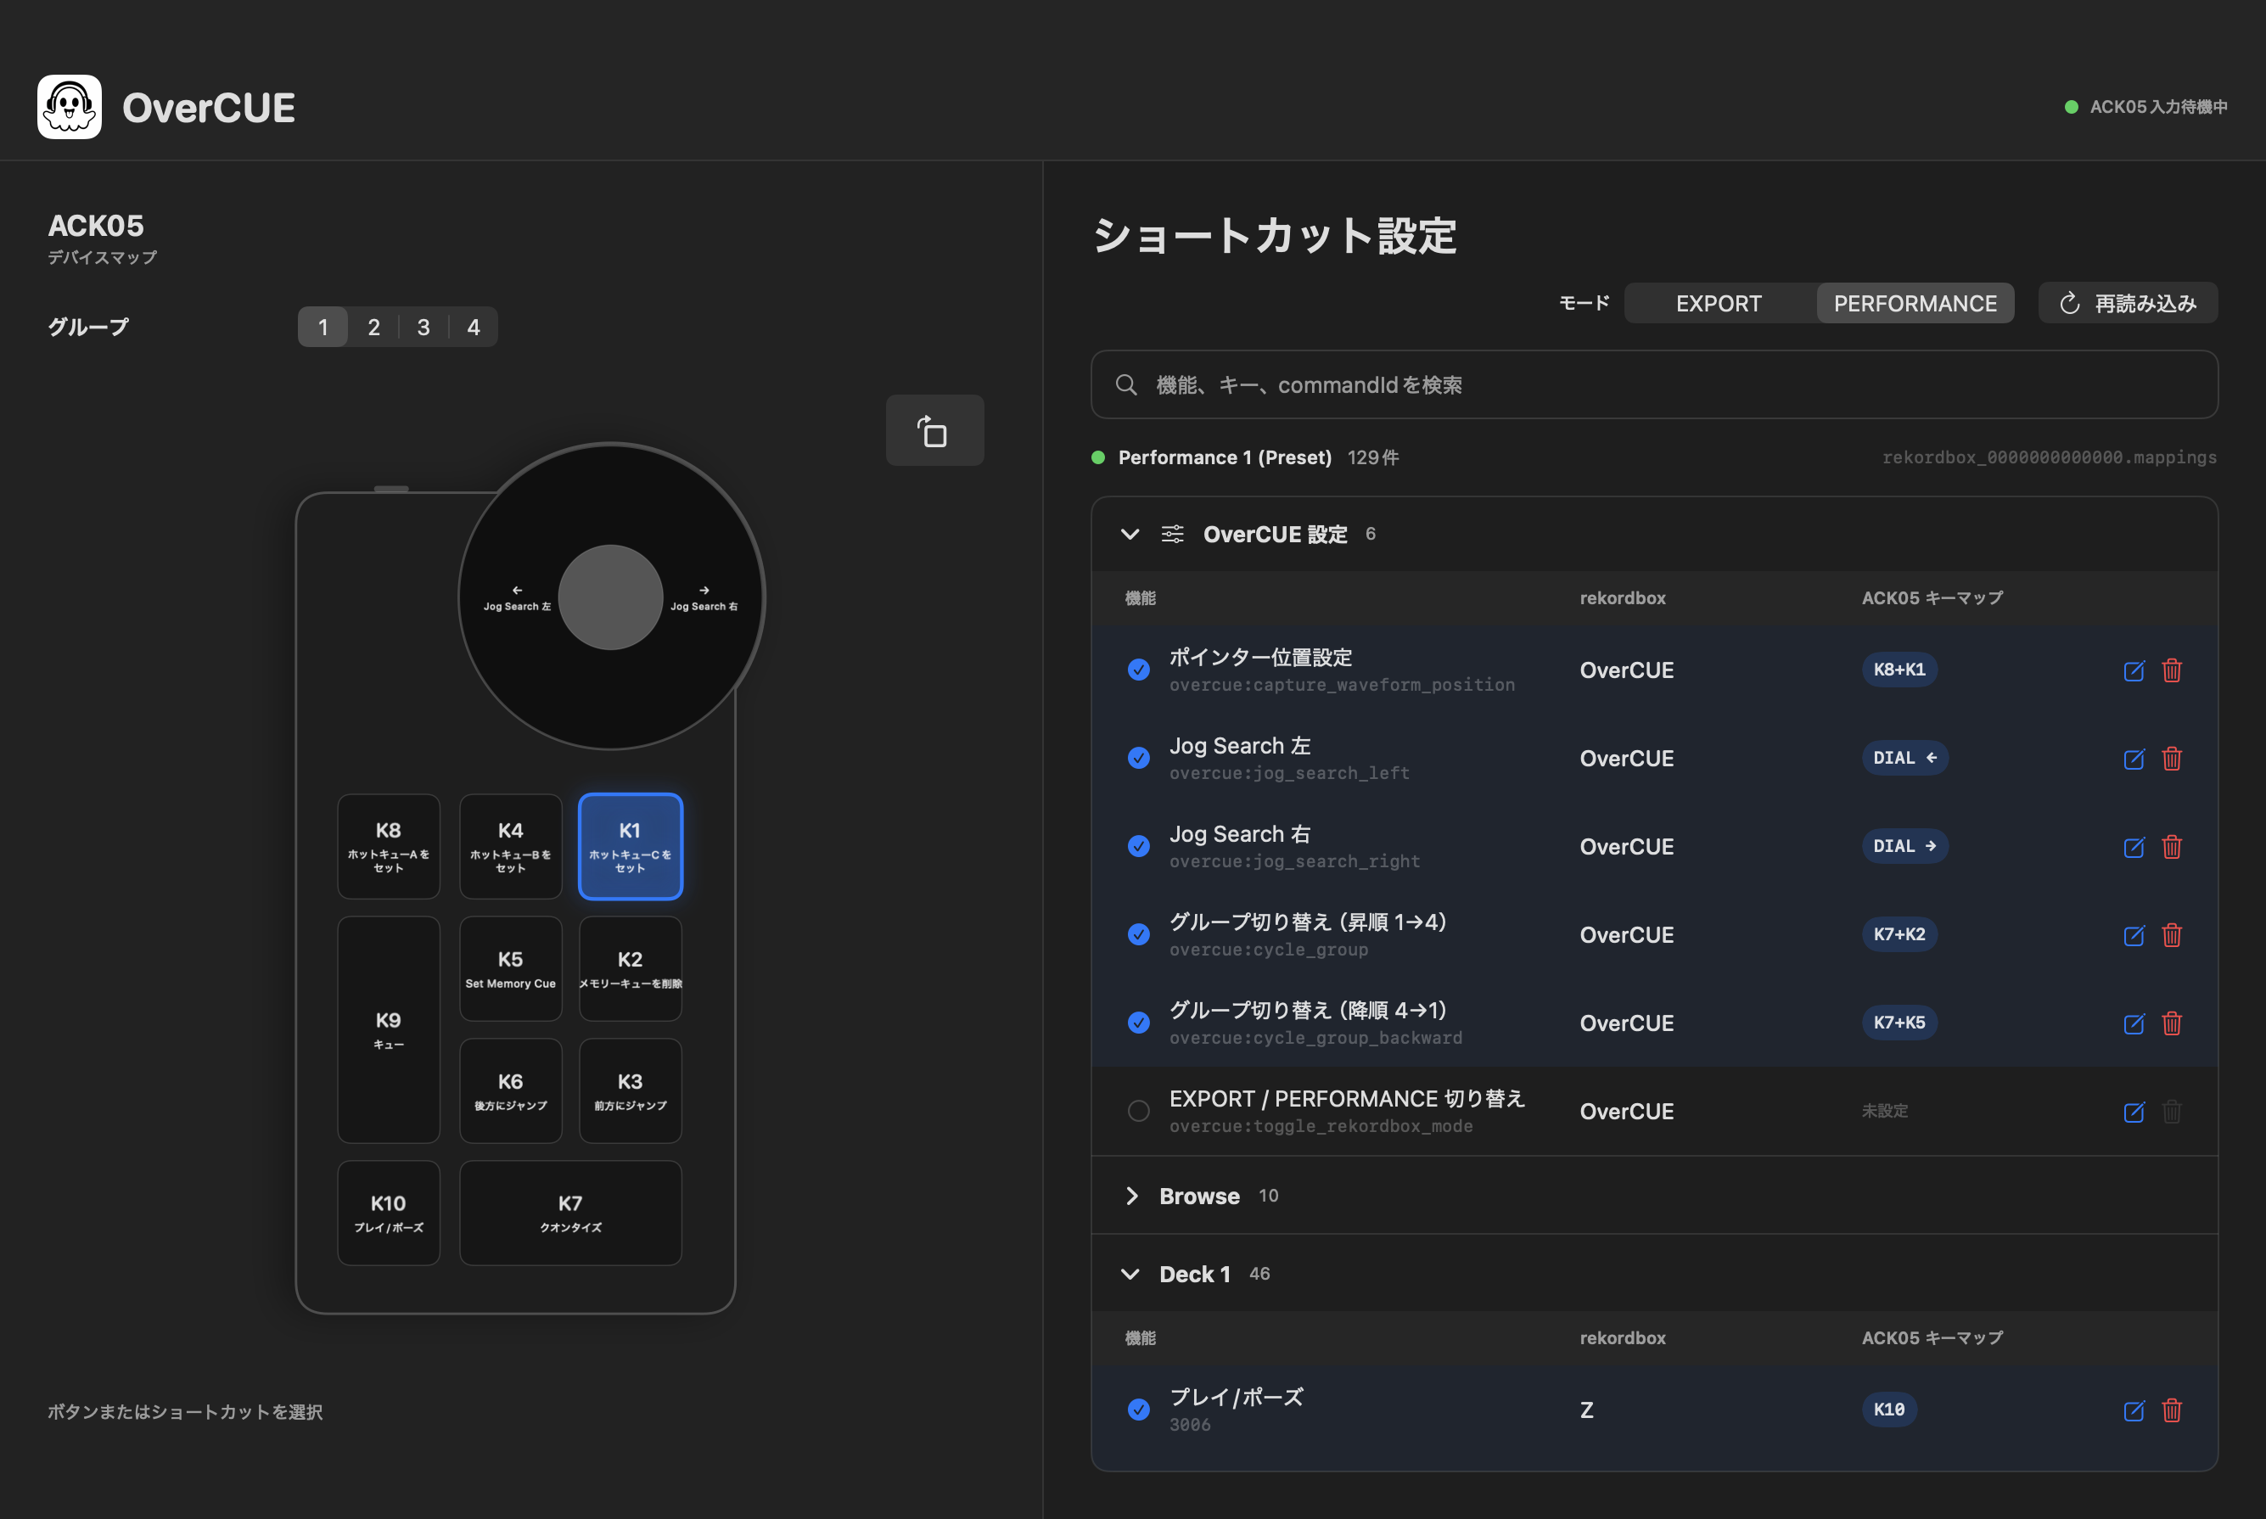Click the DIAL → keymap badge

1904,846
